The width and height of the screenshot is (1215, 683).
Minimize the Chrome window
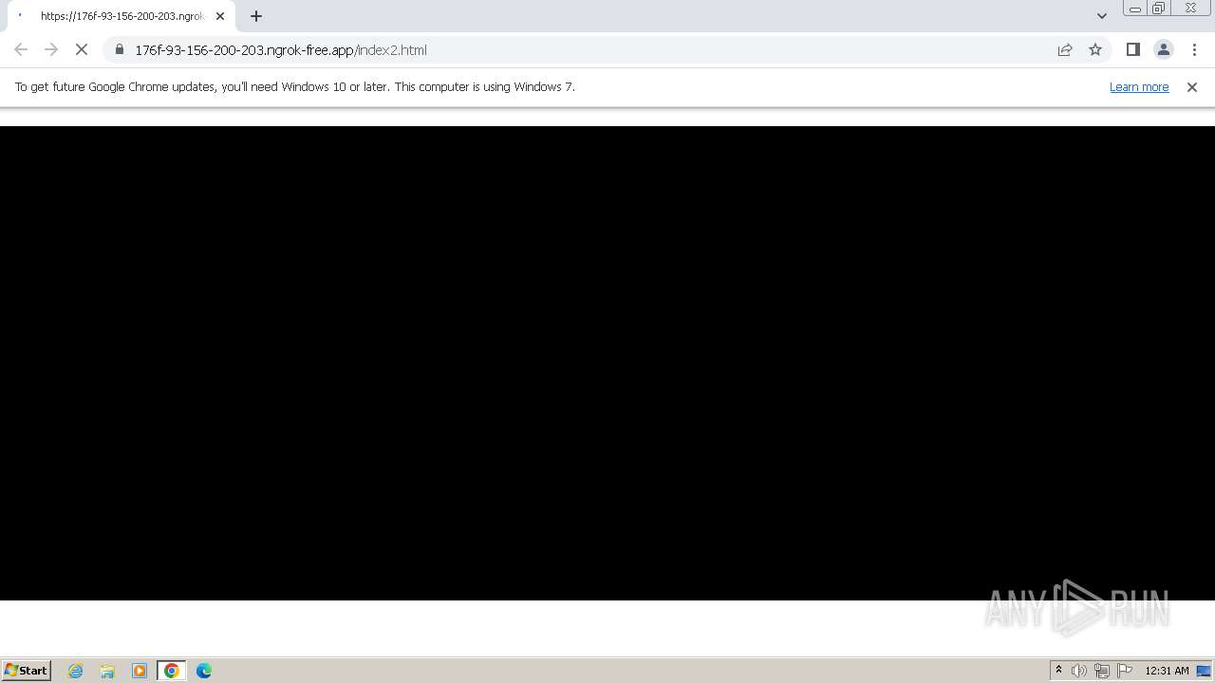click(1134, 9)
